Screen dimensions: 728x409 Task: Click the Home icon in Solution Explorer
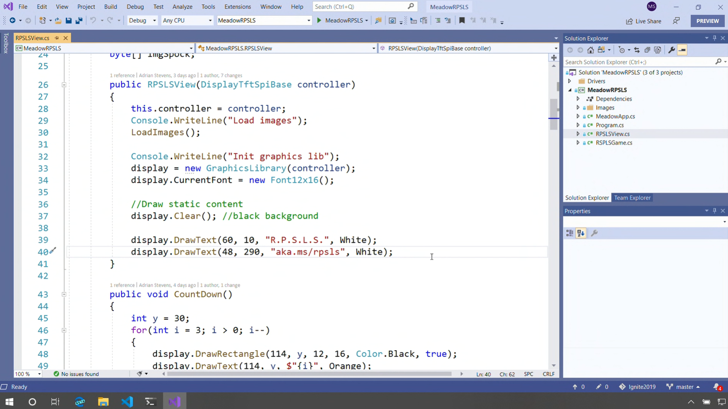590,50
